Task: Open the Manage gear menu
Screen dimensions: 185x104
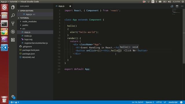Action: coord(13,97)
